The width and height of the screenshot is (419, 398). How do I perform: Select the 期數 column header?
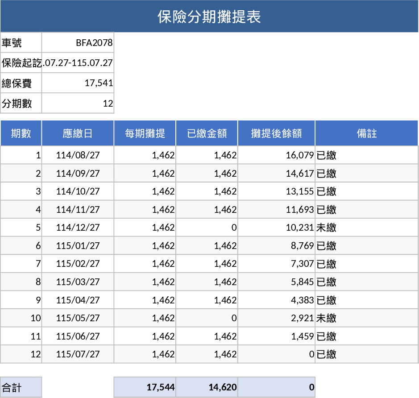coord(21,133)
